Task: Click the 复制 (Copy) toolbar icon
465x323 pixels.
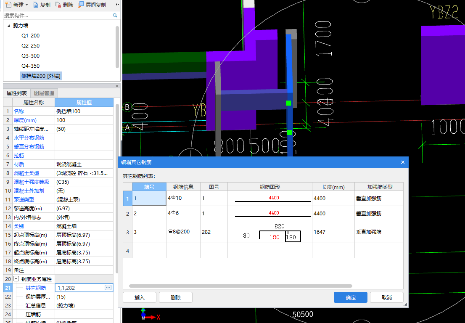Action: 42,5
